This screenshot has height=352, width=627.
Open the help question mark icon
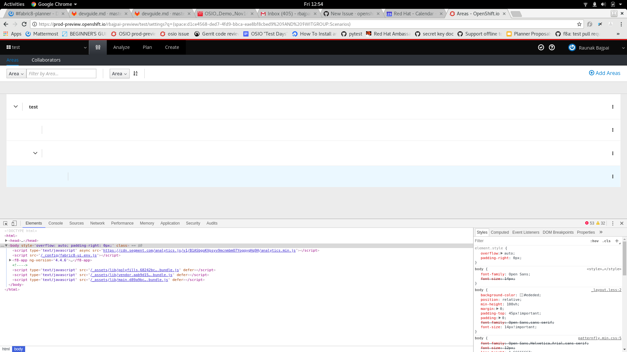click(x=552, y=47)
